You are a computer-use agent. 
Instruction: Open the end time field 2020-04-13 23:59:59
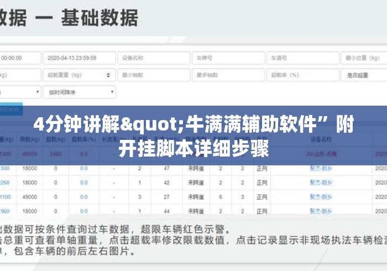pos(79,58)
